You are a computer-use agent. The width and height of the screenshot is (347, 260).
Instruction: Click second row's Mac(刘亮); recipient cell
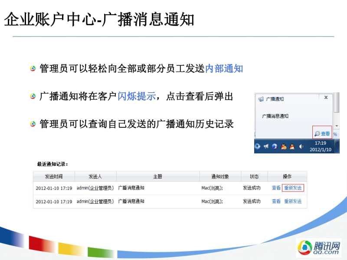(212, 201)
